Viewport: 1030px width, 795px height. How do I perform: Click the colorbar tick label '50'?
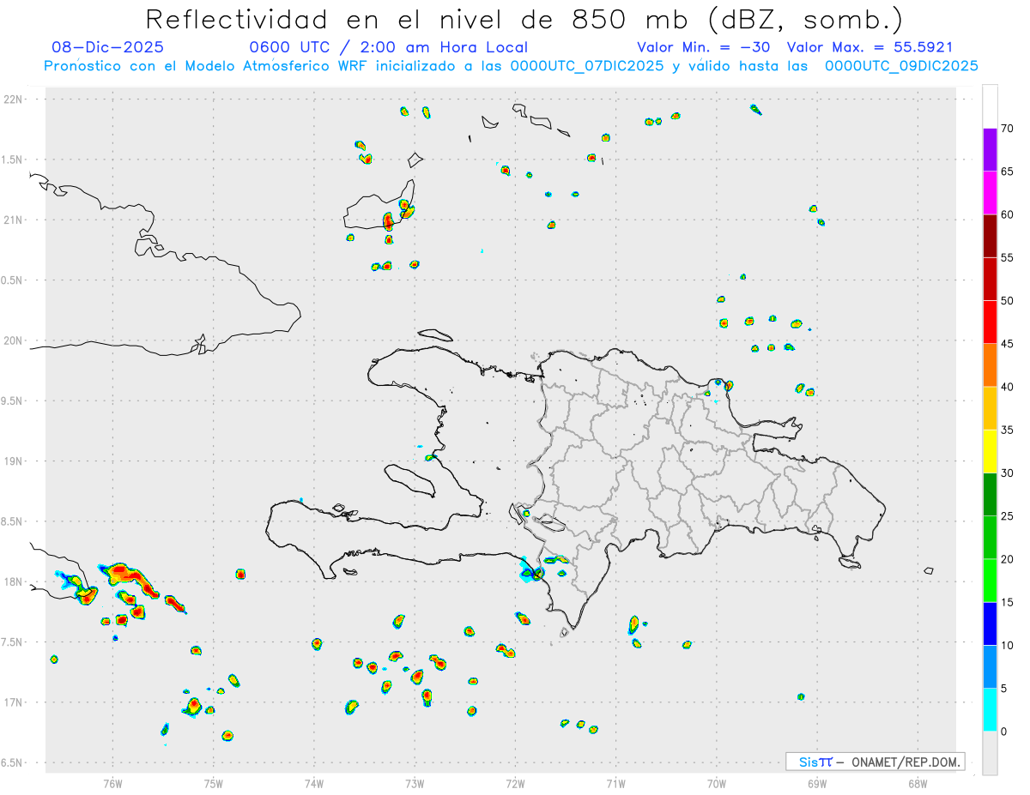[1007, 301]
